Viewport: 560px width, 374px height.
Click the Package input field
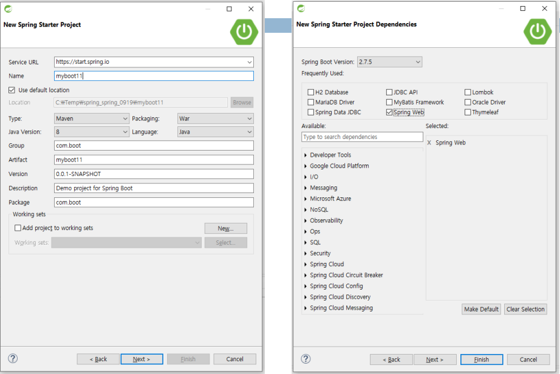click(154, 202)
